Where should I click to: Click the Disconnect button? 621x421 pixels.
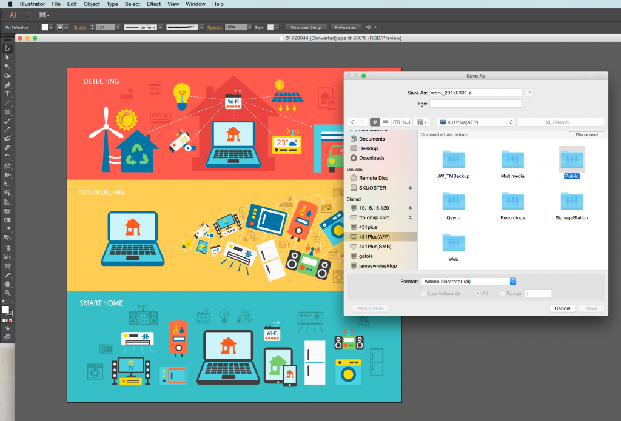[x=586, y=134]
